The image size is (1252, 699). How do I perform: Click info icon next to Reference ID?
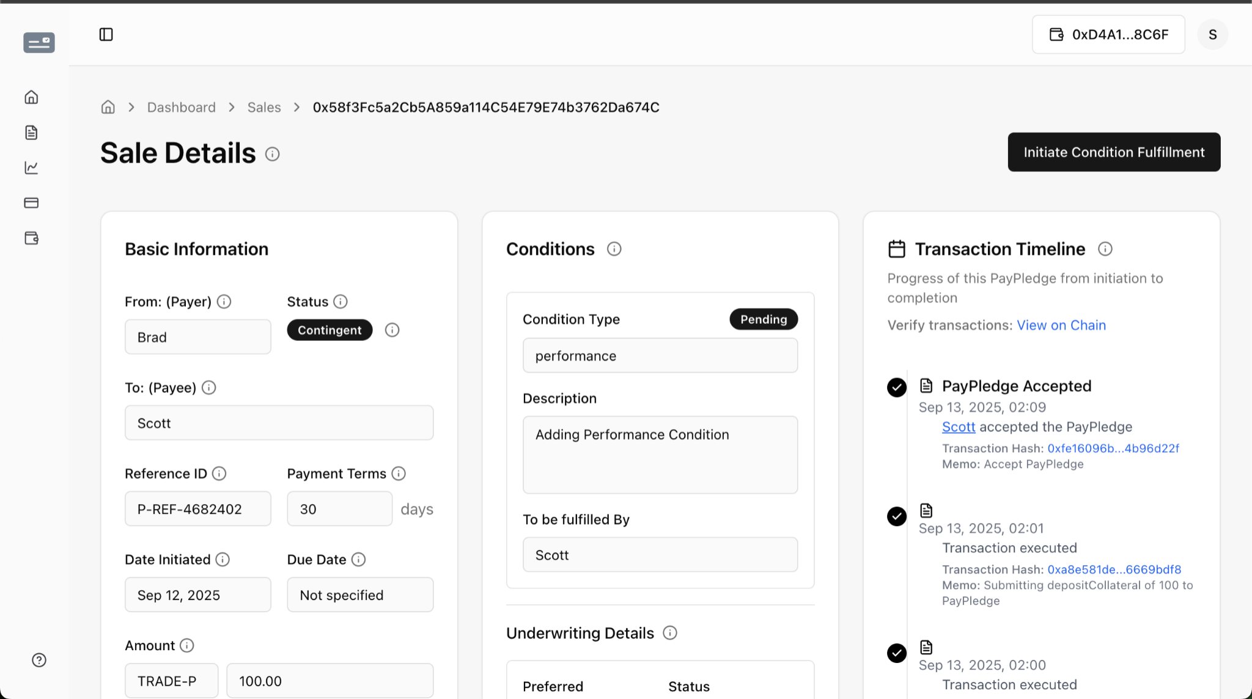(x=219, y=474)
